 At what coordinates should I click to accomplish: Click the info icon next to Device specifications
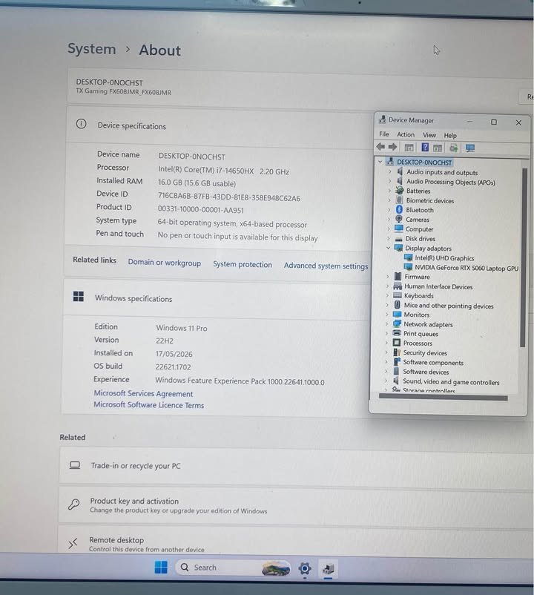point(81,124)
